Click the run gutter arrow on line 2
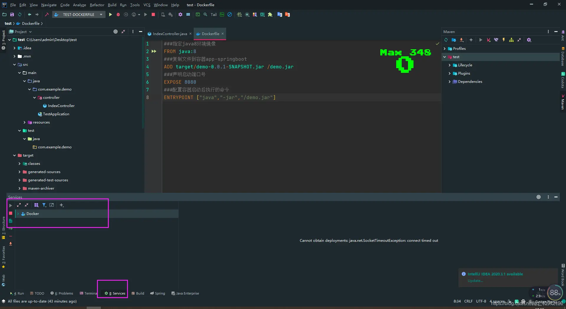The height and width of the screenshot is (309, 566). [x=154, y=51]
